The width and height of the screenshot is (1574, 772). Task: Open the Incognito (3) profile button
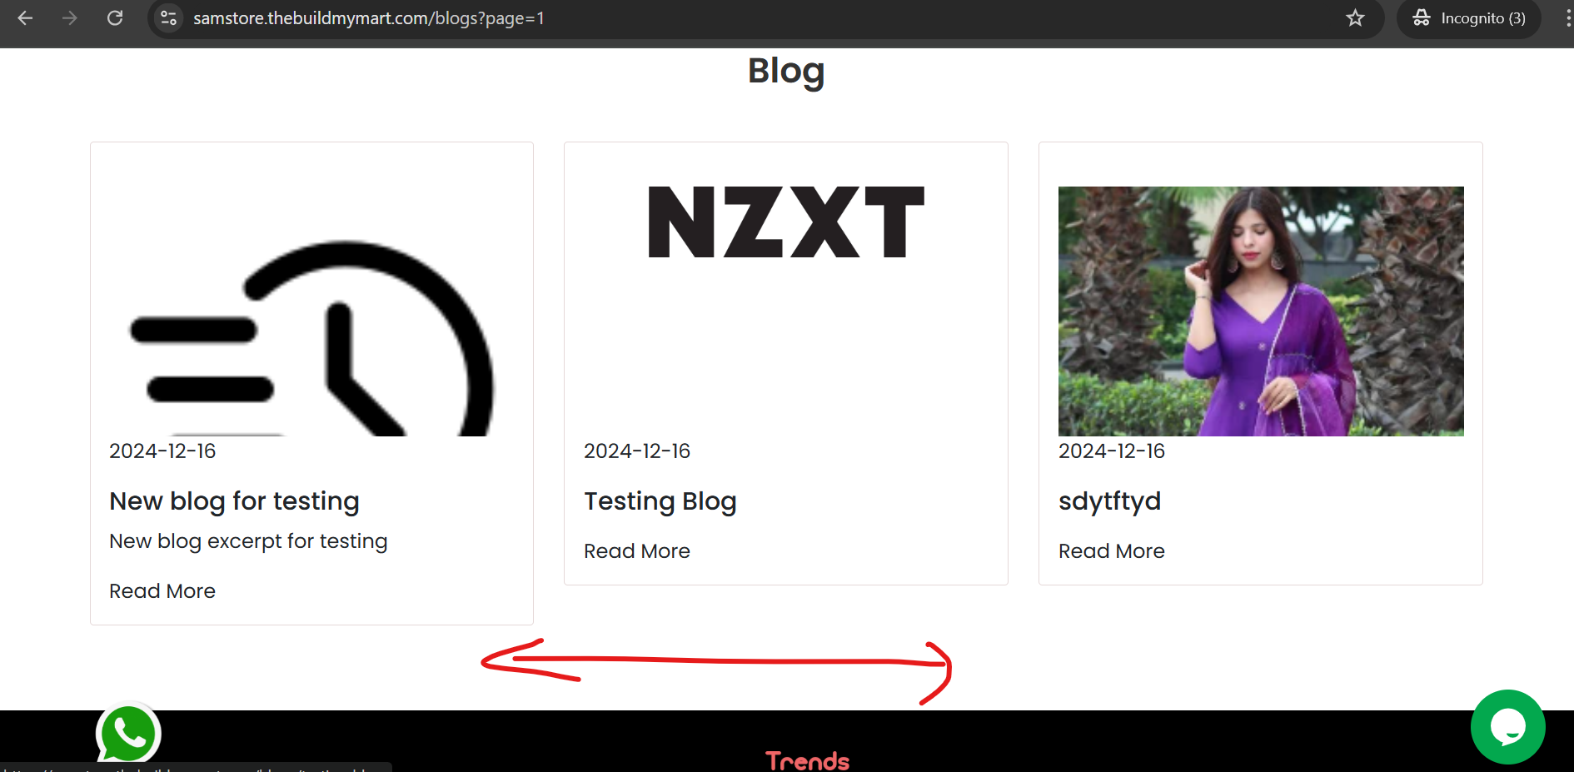pyautogui.click(x=1469, y=18)
